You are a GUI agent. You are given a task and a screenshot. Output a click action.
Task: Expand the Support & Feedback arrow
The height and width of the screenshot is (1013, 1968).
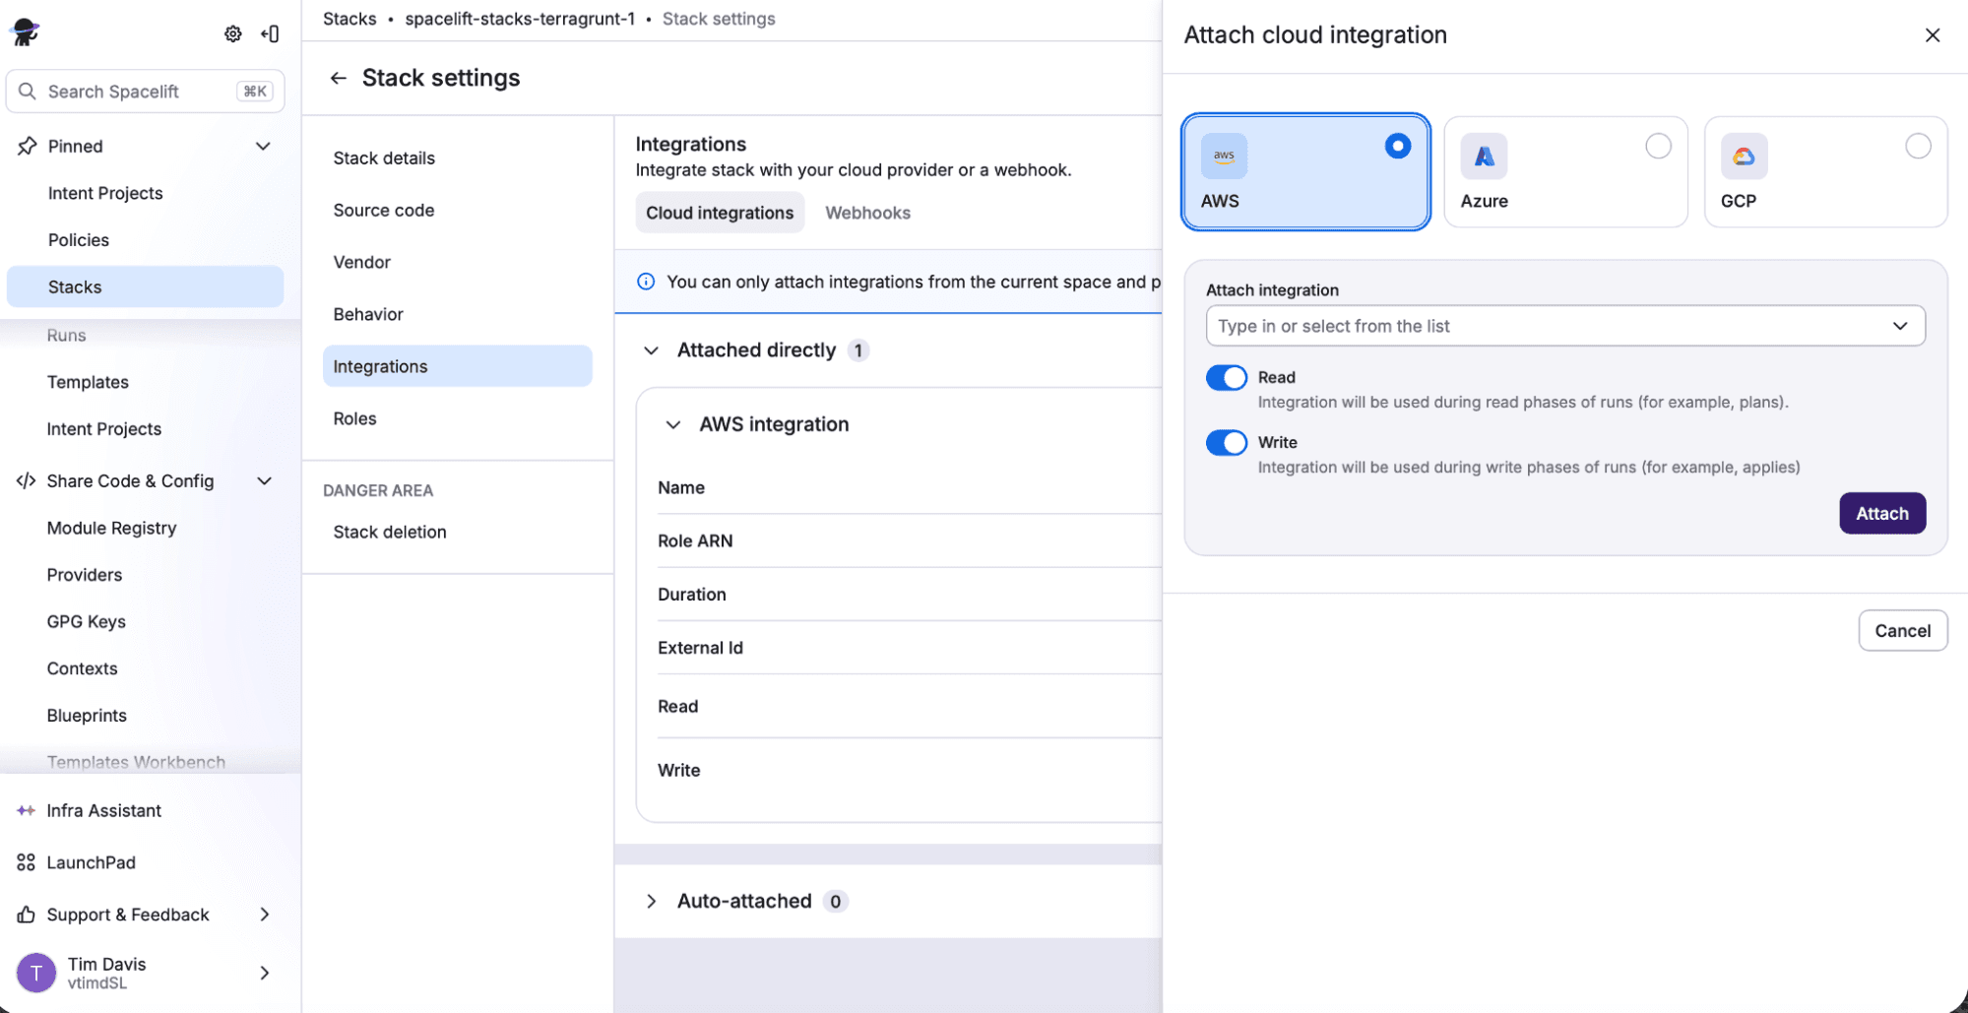pos(264,915)
